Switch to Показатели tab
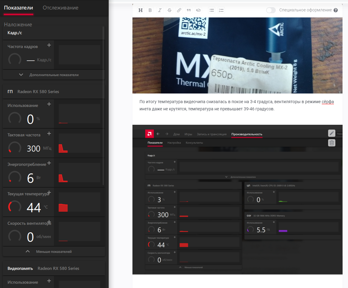The width and height of the screenshot is (348, 288). [x=18, y=8]
